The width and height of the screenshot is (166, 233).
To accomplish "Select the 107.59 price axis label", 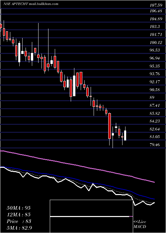I will pos(156,6).
